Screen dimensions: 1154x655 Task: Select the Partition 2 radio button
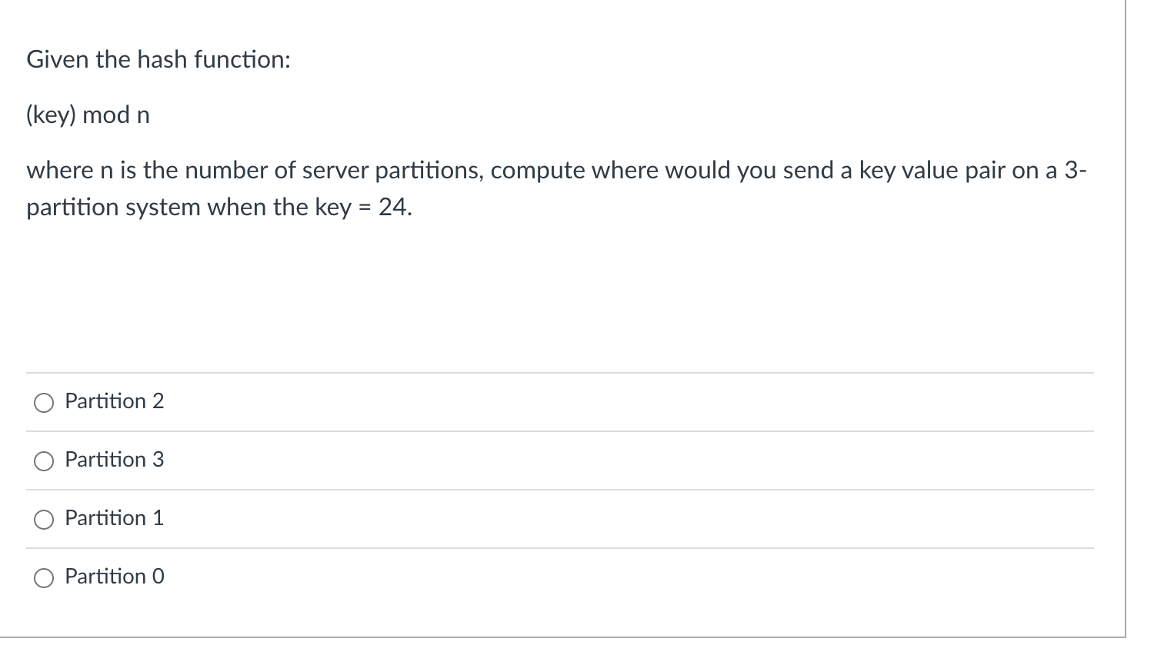pos(44,403)
